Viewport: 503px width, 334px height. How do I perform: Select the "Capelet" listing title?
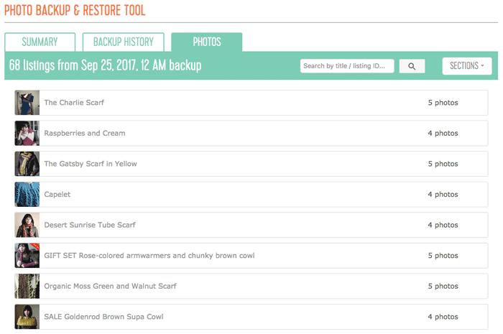[x=57, y=195]
